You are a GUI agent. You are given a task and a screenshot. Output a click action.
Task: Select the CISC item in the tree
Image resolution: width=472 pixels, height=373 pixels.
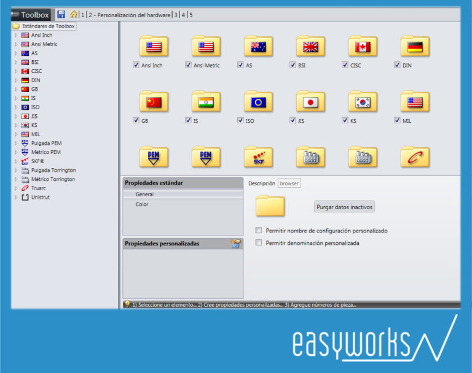pyautogui.click(x=36, y=71)
